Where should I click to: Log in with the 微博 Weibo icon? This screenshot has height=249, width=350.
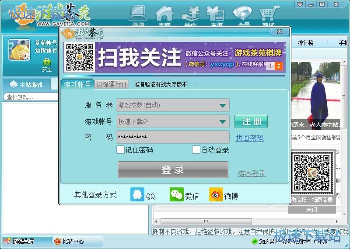click(216, 194)
